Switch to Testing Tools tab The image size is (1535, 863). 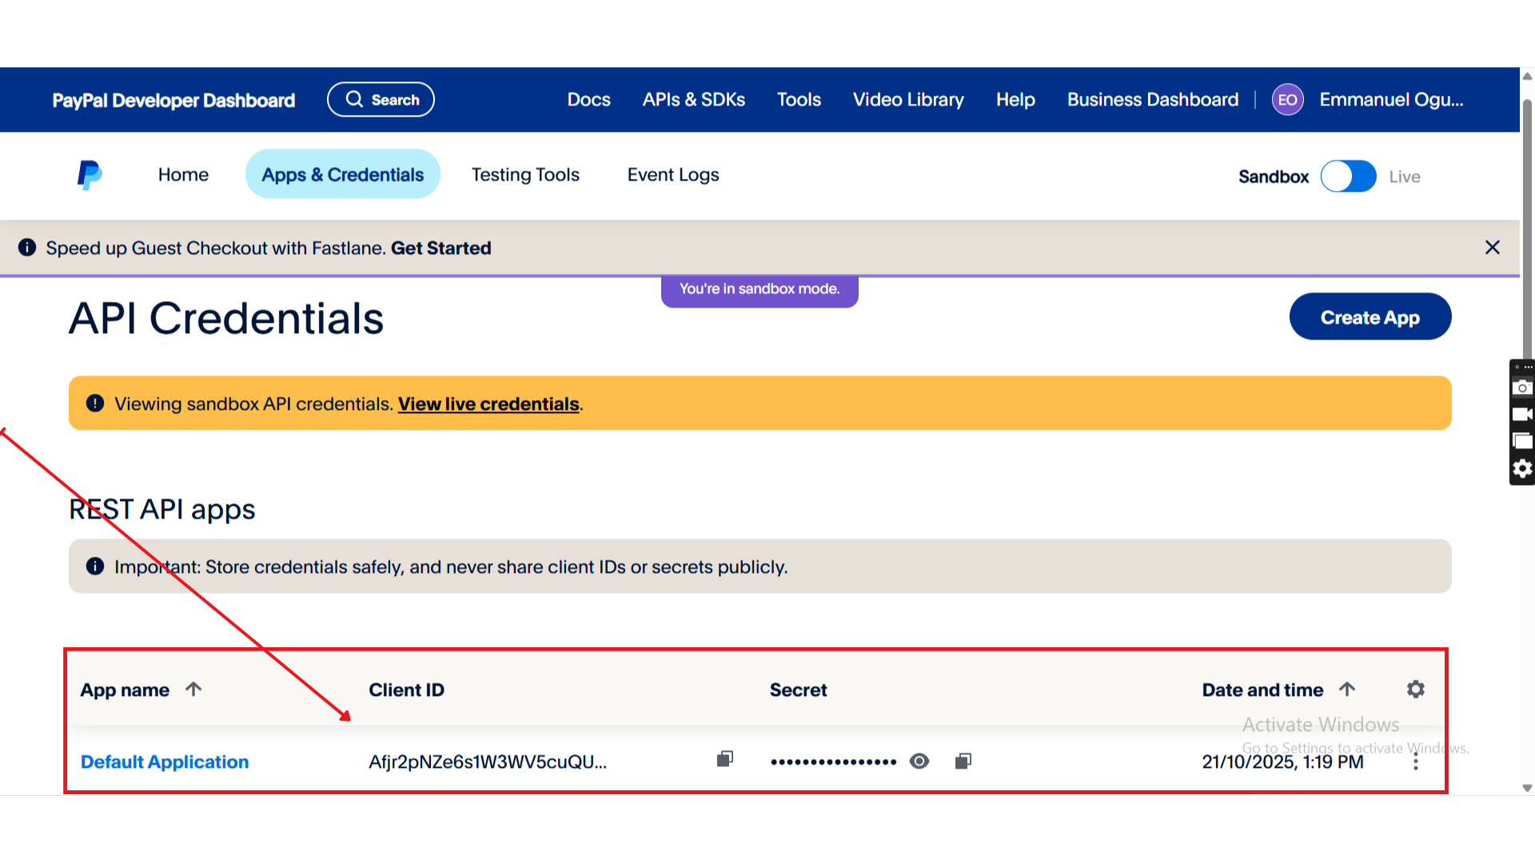pyautogui.click(x=525, y=175)
